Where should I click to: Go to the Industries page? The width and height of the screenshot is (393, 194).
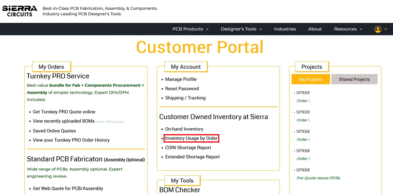tap(285, 29)
